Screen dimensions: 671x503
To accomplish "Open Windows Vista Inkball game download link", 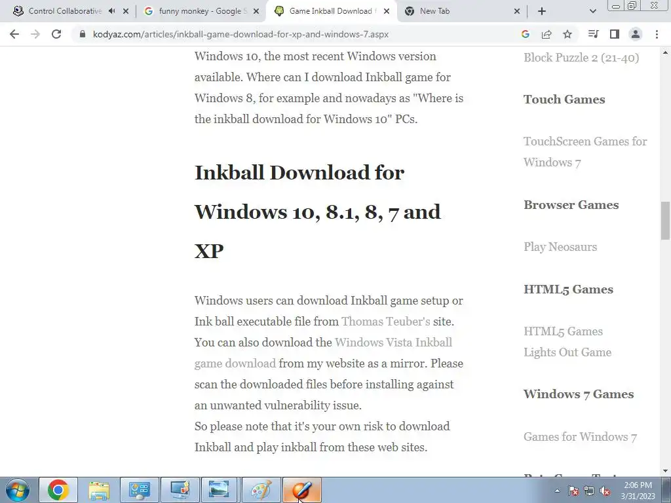I will tap(323, 353).
